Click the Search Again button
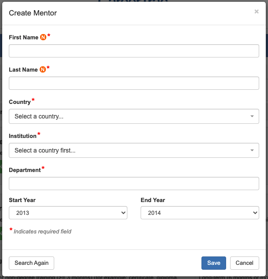 coord(32,263)
